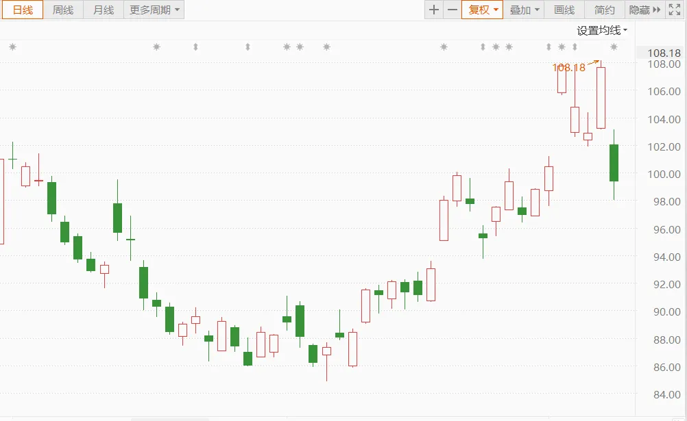Screen dimensions: 687x421
Task: Click the 98.00 price axis label
Action: (x=666, y=202)
